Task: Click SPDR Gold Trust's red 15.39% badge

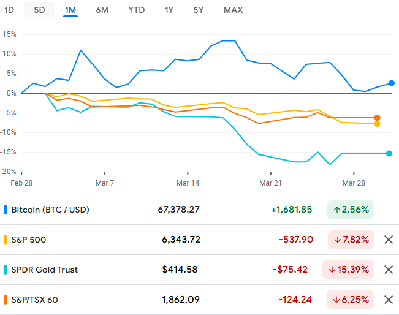Action: point(348,270)
